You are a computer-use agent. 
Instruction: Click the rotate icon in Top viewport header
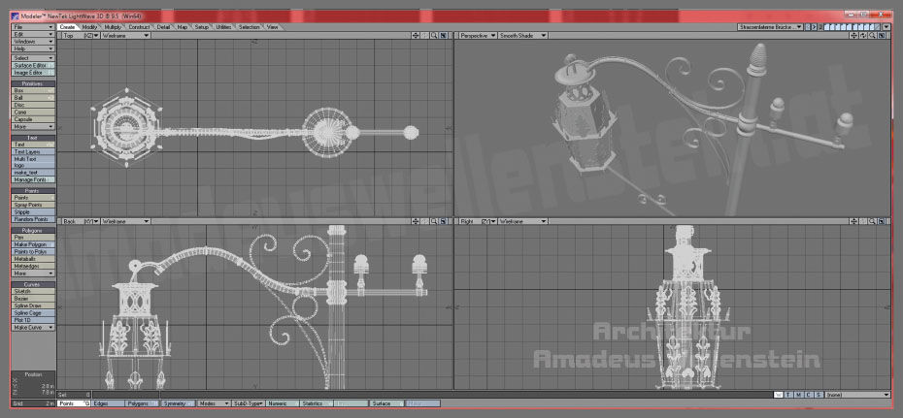(425, 36)
